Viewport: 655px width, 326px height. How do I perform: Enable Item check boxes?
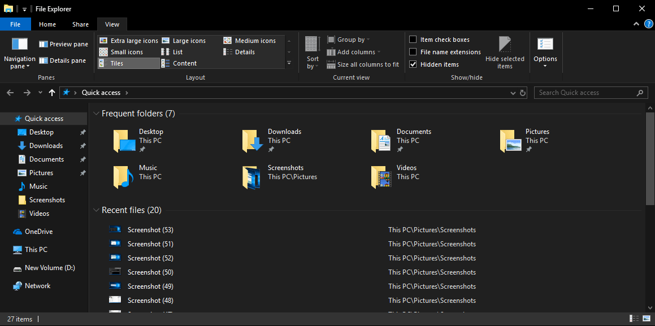[413, 40]
